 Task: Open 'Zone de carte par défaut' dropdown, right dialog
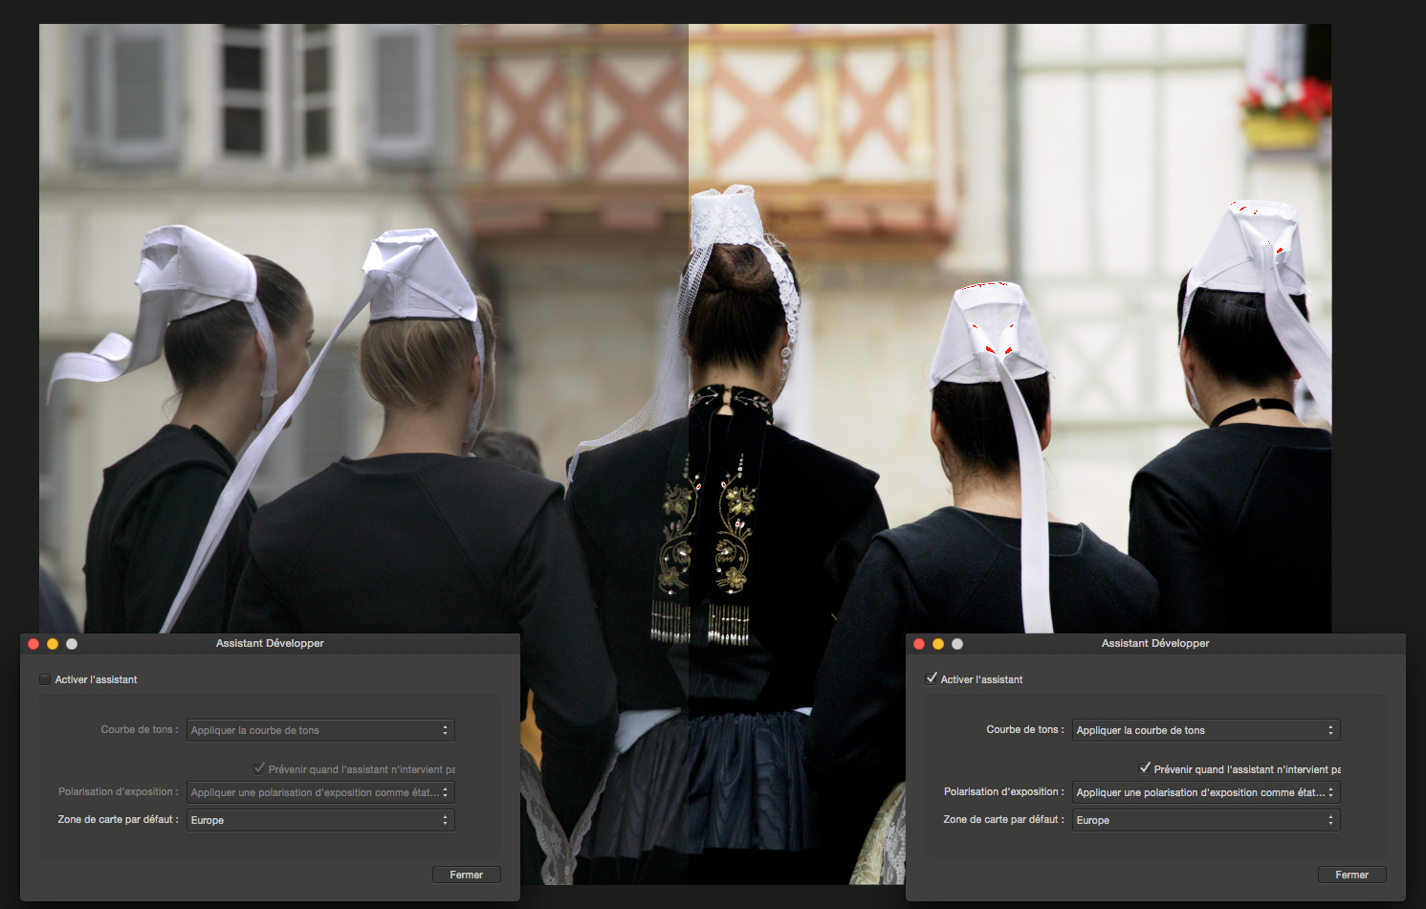1206,820
